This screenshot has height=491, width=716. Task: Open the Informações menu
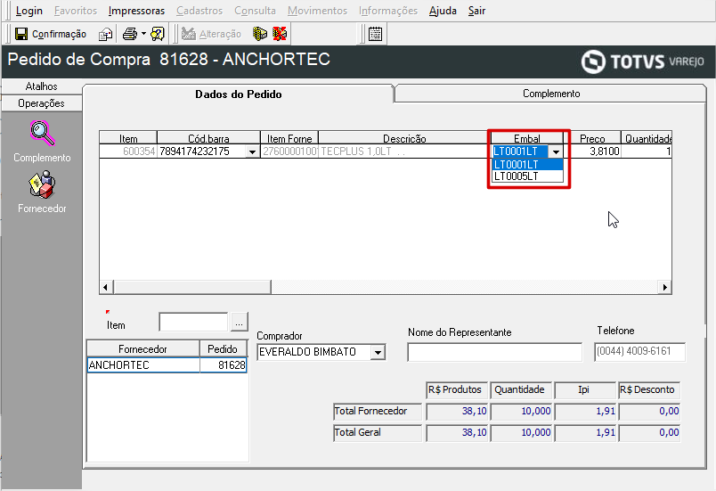click(388, 11)
